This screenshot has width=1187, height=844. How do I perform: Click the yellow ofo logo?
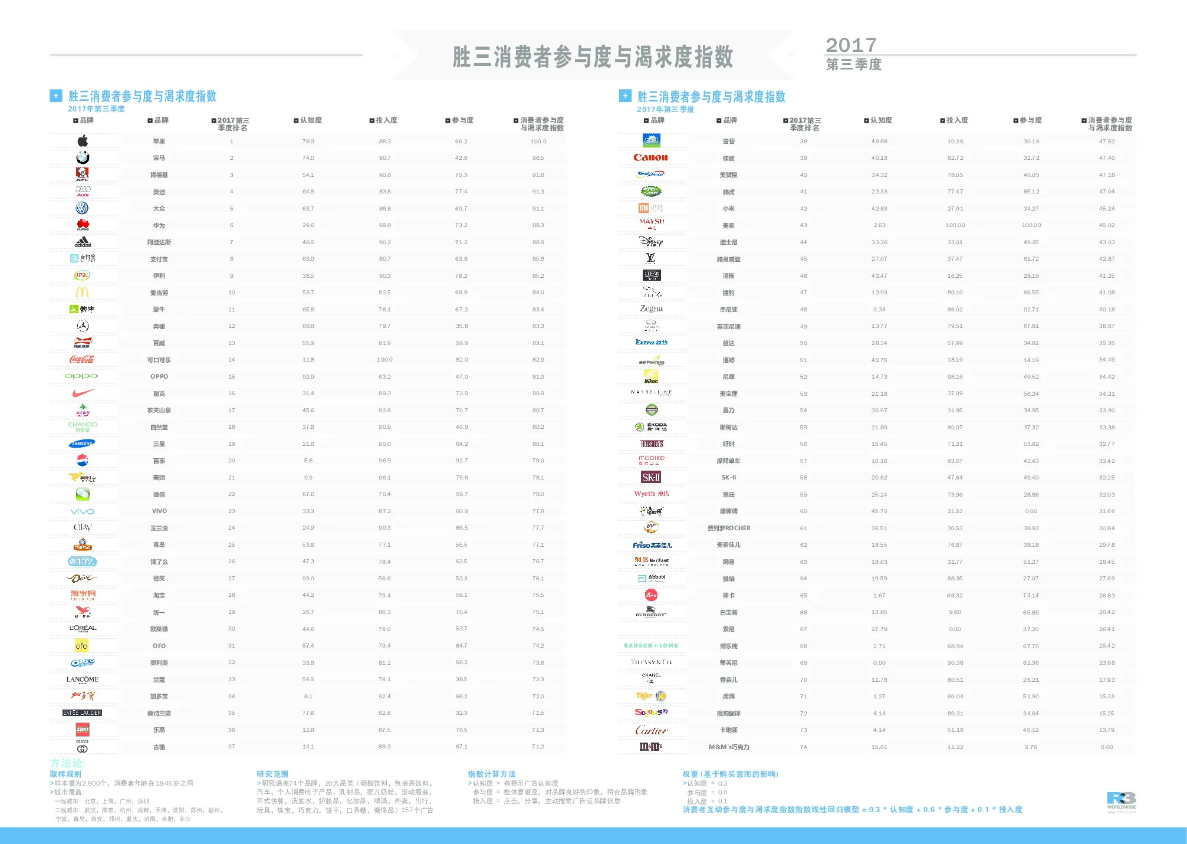click(x=82, y=646)
